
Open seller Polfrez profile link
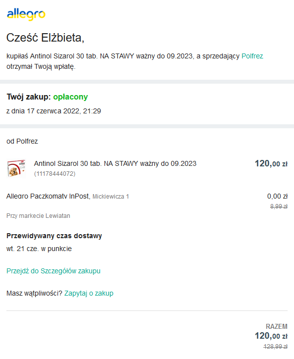point(252,56)
